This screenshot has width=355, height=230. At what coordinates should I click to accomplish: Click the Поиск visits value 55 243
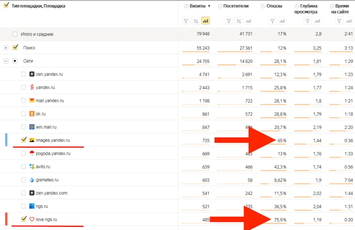point(203,48)
